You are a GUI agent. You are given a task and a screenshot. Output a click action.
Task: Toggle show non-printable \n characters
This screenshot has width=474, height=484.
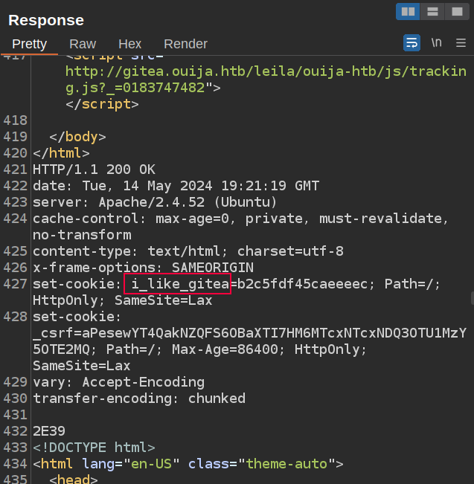point(437,42)
